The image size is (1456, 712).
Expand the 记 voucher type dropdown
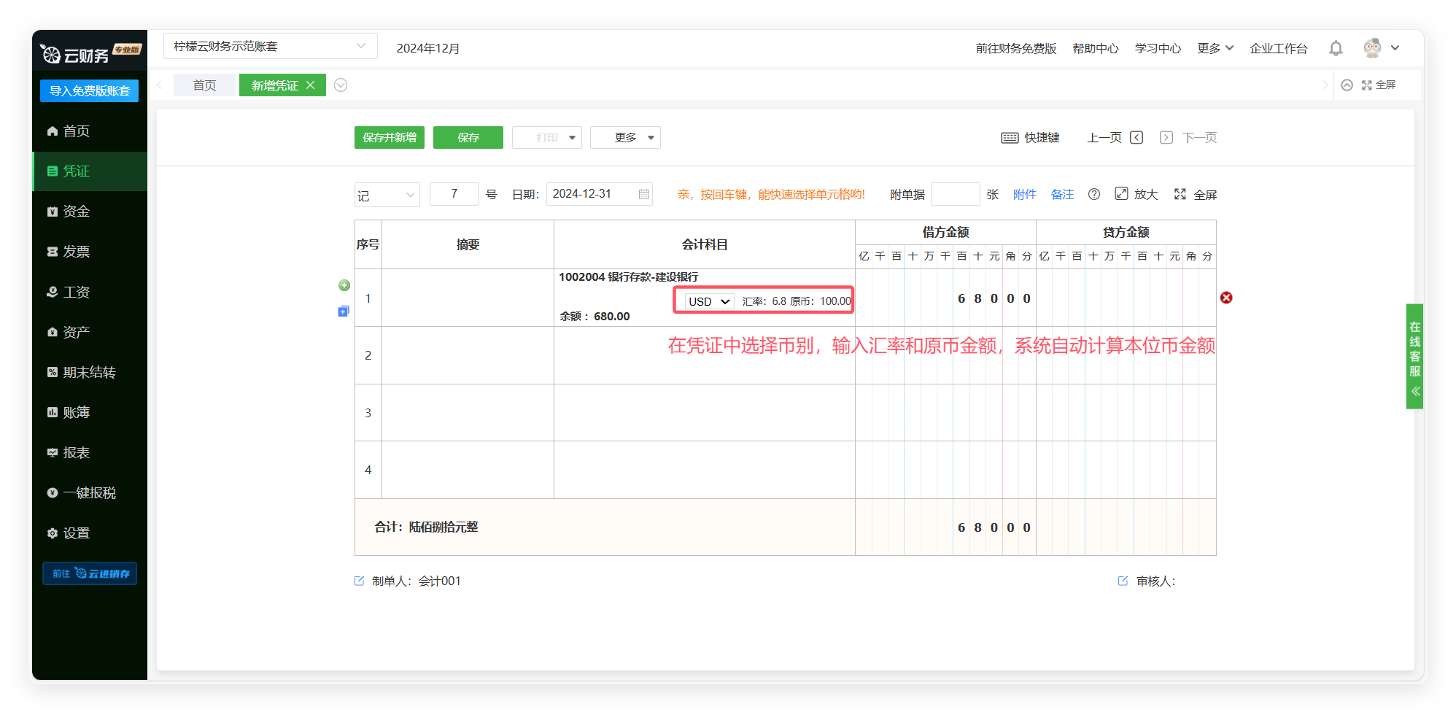click(x=387, y=195)
